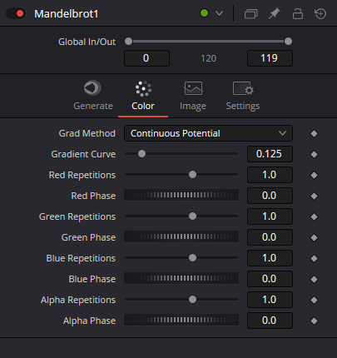Click the Alpha Repetitions slider handle
The height and width of the screenshot is (358, 337).
coord(192,300)
